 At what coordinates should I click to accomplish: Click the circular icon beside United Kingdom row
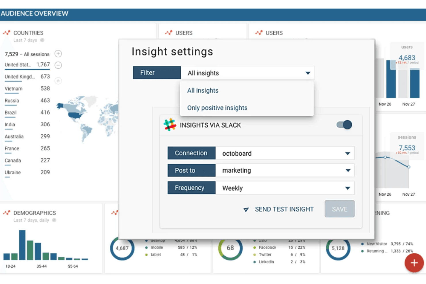58,81
